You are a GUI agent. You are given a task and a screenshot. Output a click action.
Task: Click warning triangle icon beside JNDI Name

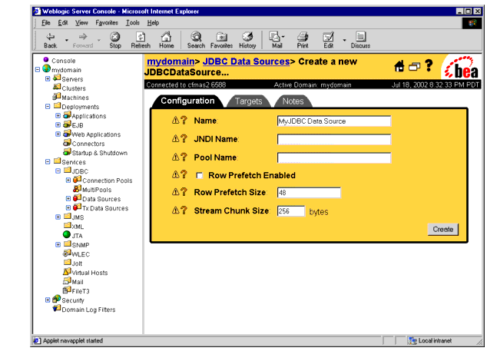175,138
